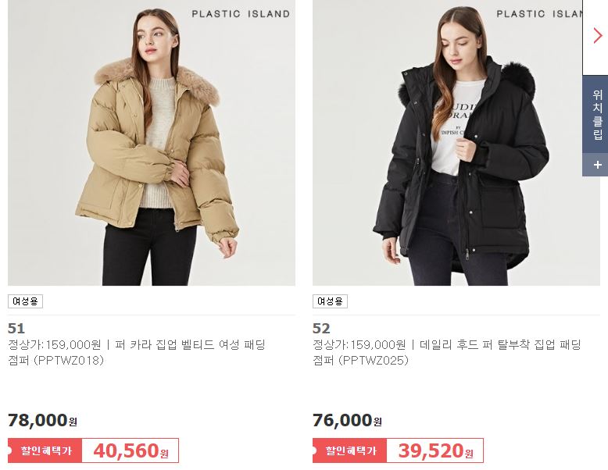Open the 위치클립 side tab
This screenshot has height=470, width=608.
[x=598, y=114]
